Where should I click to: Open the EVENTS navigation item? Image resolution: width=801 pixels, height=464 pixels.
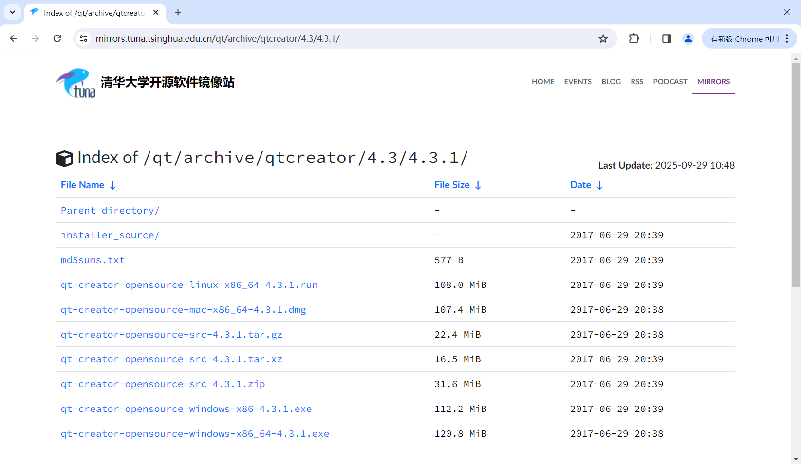pyautogui.click(x=578, y=82)
